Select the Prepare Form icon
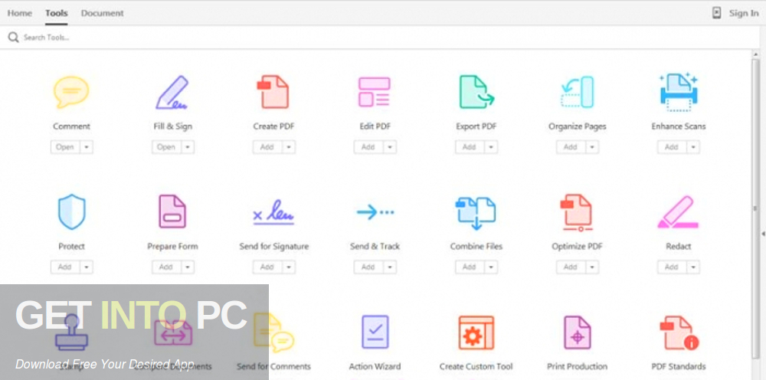 click(172, 211)
